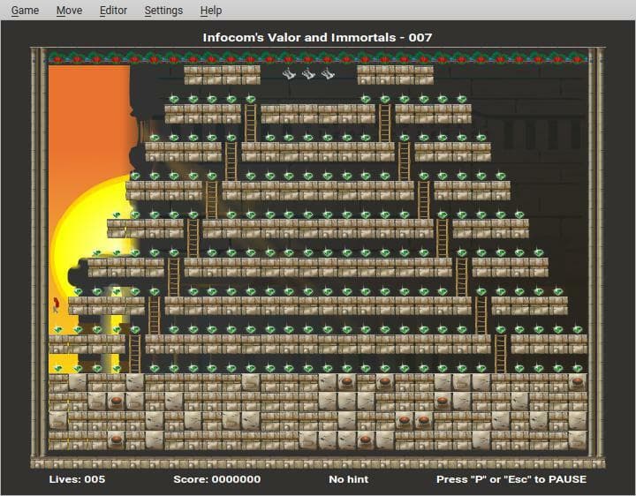Click the 'Press "P" or "Esc" to PAUSE' text
This screenshot has width=636, height=496.
click(511, 479)
